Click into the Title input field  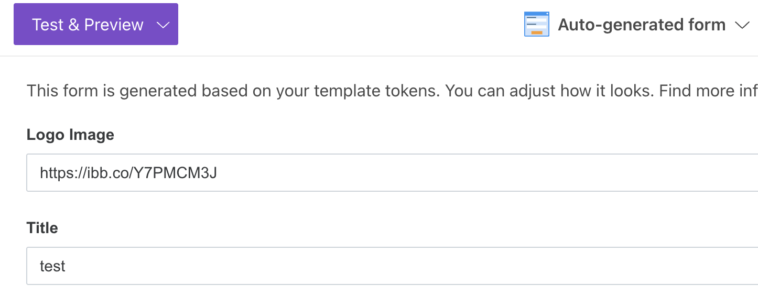[x=392, y=266]
